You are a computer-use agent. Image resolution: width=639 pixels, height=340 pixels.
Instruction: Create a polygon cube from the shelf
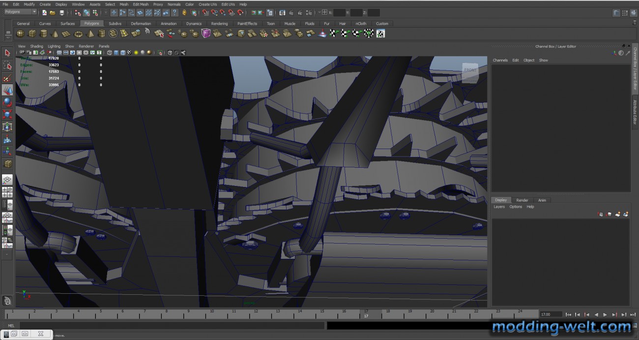32,33
